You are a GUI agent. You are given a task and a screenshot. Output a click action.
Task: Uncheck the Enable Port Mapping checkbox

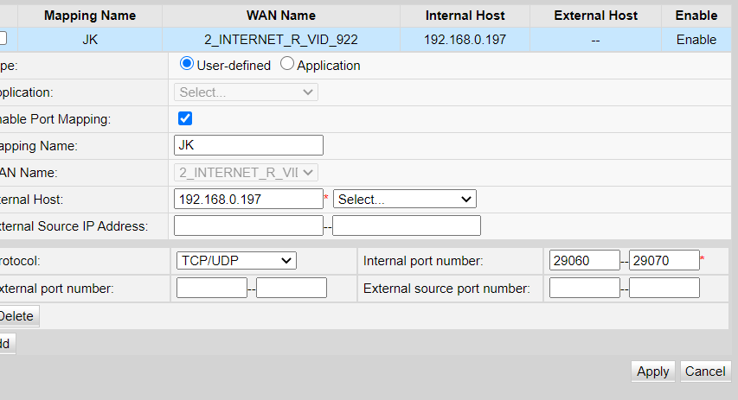coord(184,118)
